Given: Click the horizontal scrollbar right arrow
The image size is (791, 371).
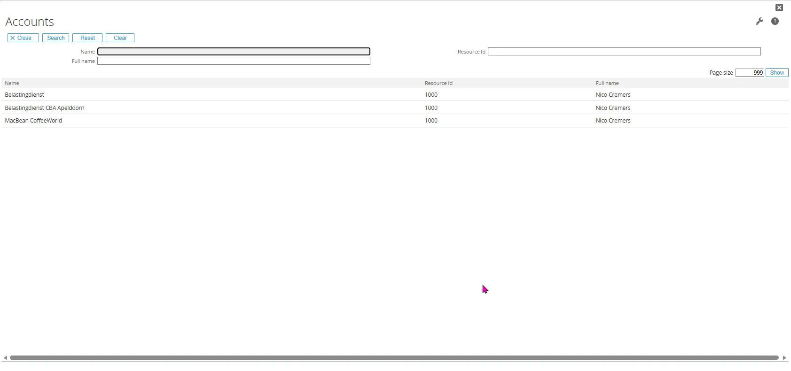Looking at the screenshot, I should (x=784, y=358).
